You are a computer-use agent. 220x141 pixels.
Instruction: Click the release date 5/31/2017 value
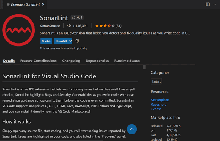point(173,128)
